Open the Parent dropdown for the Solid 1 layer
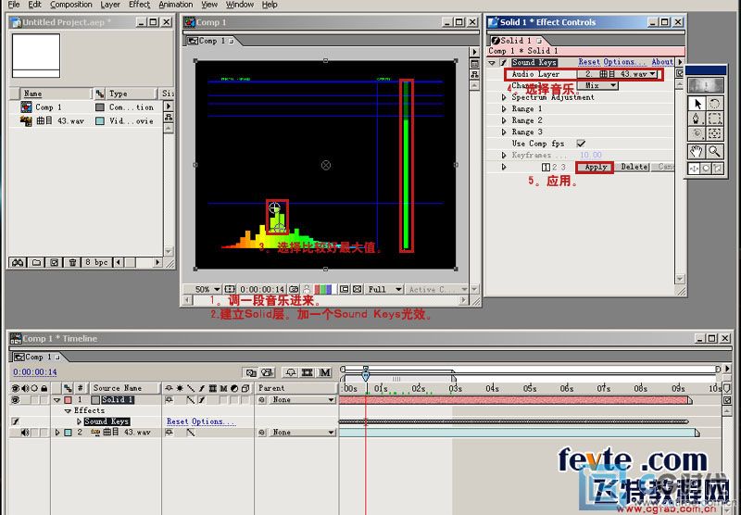The image size is (741, 515). coord(303,400)
